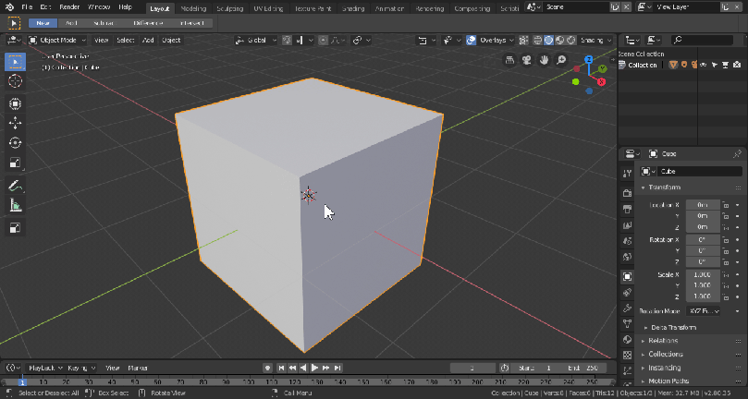748x399 pixels.
Task: Toggle X-ray display mode
Action: (524, 41)
